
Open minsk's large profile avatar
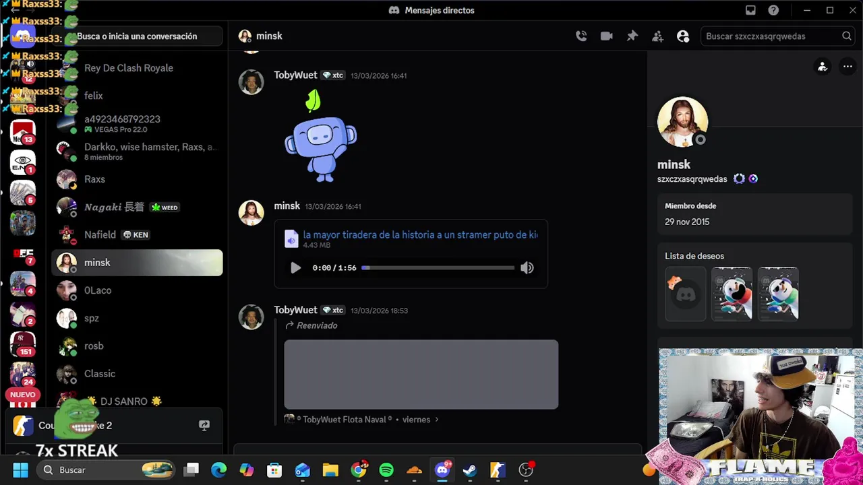click(682, 122)
